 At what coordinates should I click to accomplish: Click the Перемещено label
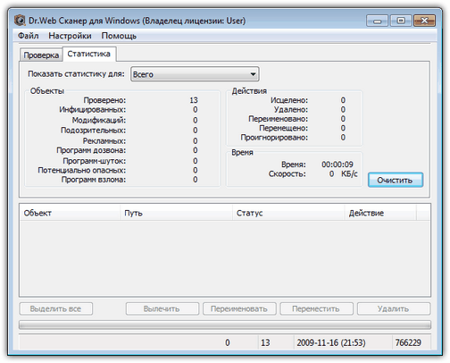click(x=284, y=128)
